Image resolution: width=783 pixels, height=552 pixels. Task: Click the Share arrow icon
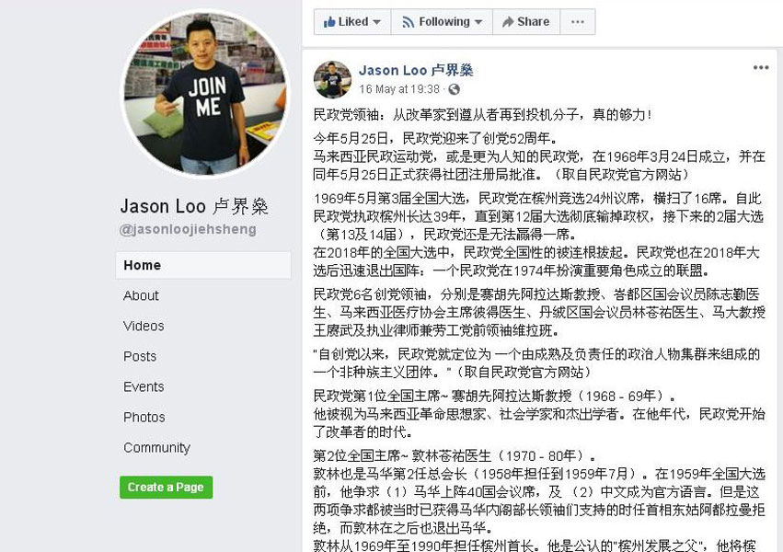(x=508, y=22)
